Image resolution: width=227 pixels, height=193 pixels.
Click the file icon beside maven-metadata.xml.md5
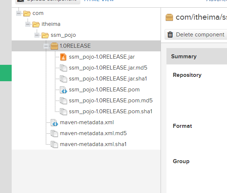coord(54,134)
